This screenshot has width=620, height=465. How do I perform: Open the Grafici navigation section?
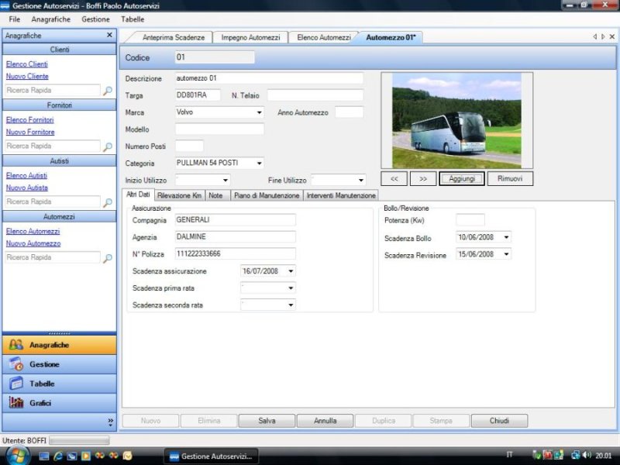coord(42,403)
